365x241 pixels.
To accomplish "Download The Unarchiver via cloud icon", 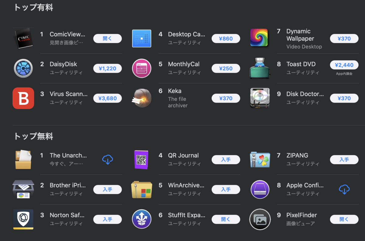I will [107, 159].
